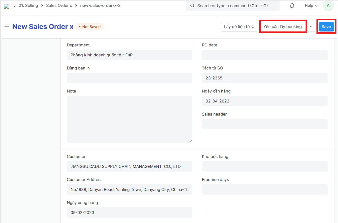Click the 'Yêu cầu lấy booking' button
The width and height of the screenshot is (338, 223).
282,27
